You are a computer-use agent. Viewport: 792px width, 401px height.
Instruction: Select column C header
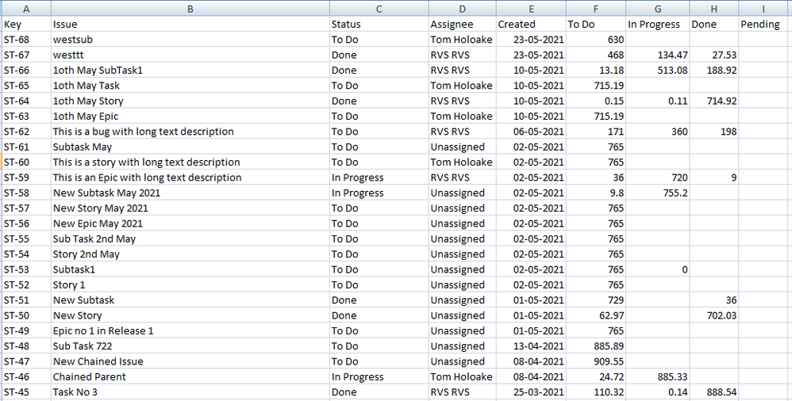point(379,9)
